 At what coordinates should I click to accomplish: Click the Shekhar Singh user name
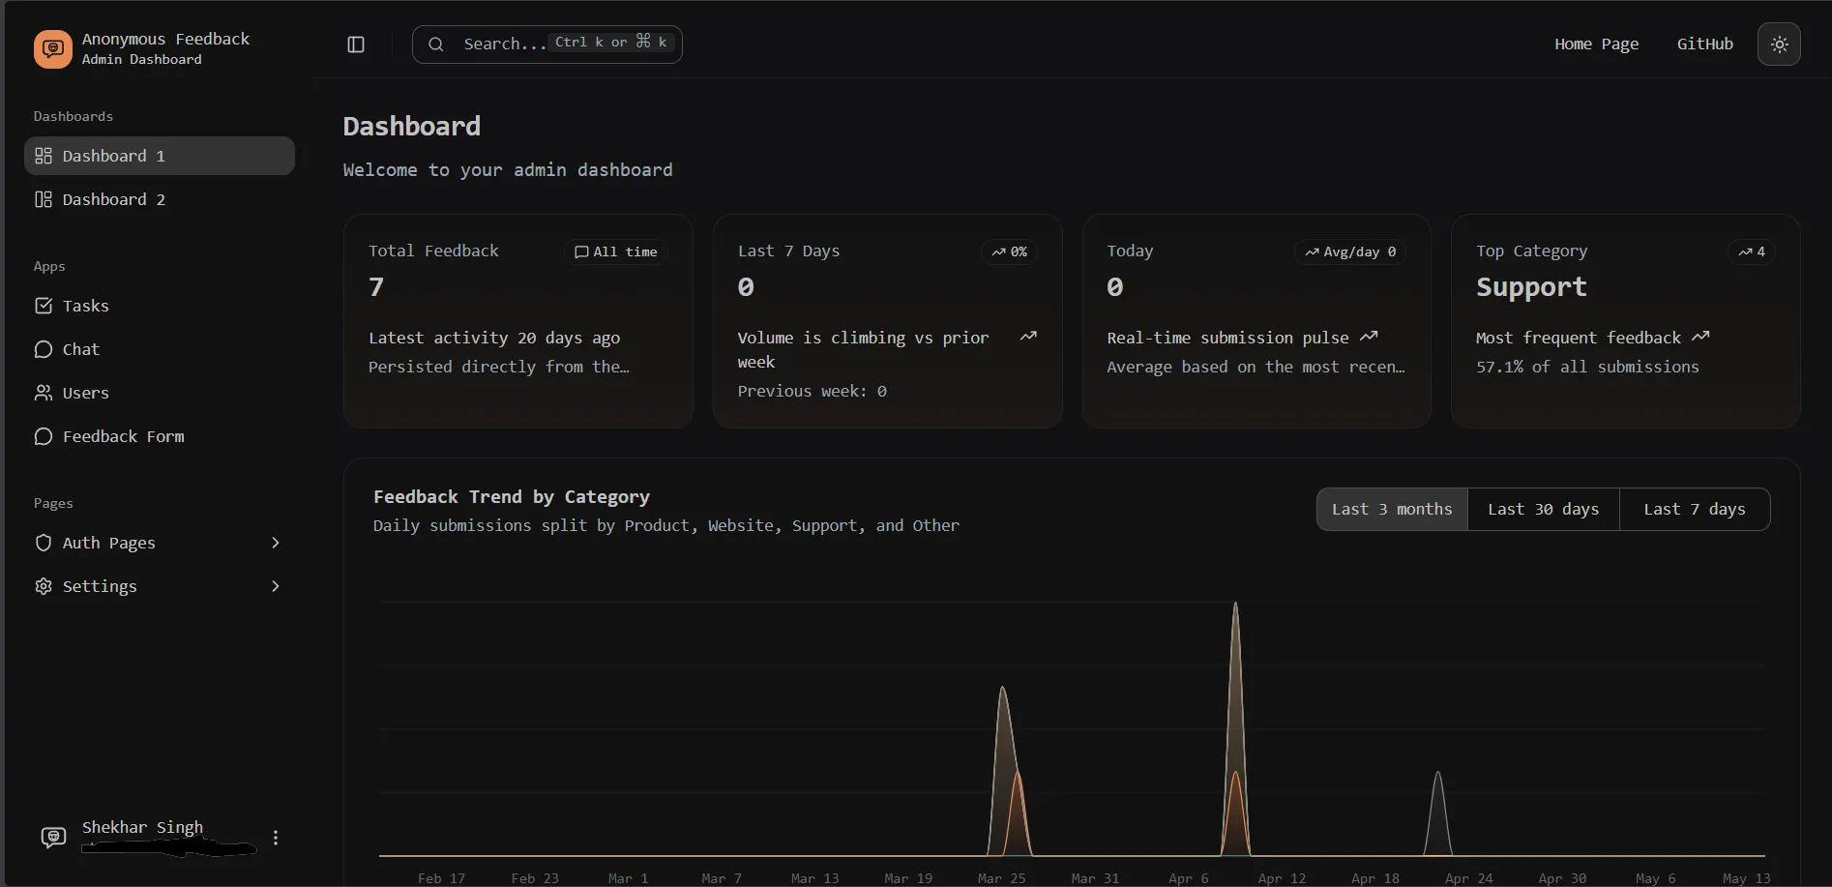pos(142,827)
